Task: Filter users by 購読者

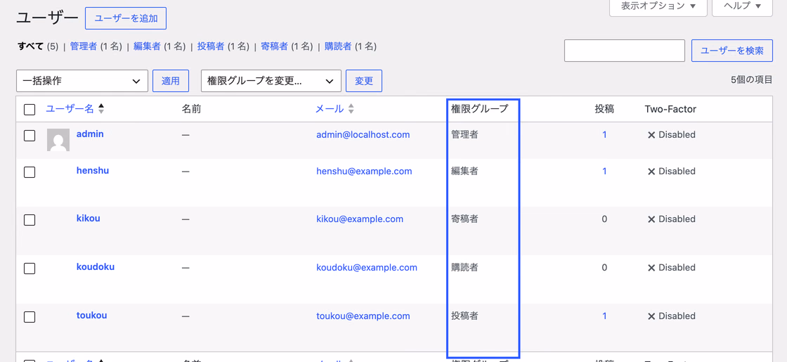Action: tap(338, 46)
